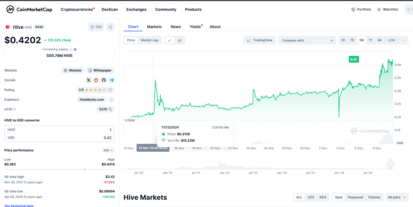The image size is (413, 207).
Task: Open the Hive Whitepaper
Action: click(100, 70)
